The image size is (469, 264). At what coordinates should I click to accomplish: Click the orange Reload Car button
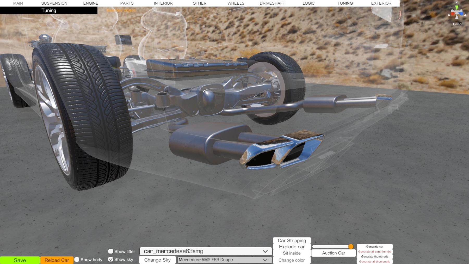(x=57, y=260)
